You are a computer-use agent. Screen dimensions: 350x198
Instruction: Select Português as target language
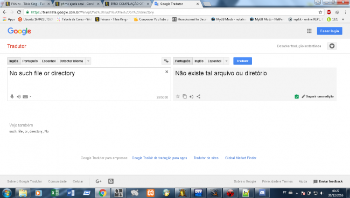click(183, 61)
